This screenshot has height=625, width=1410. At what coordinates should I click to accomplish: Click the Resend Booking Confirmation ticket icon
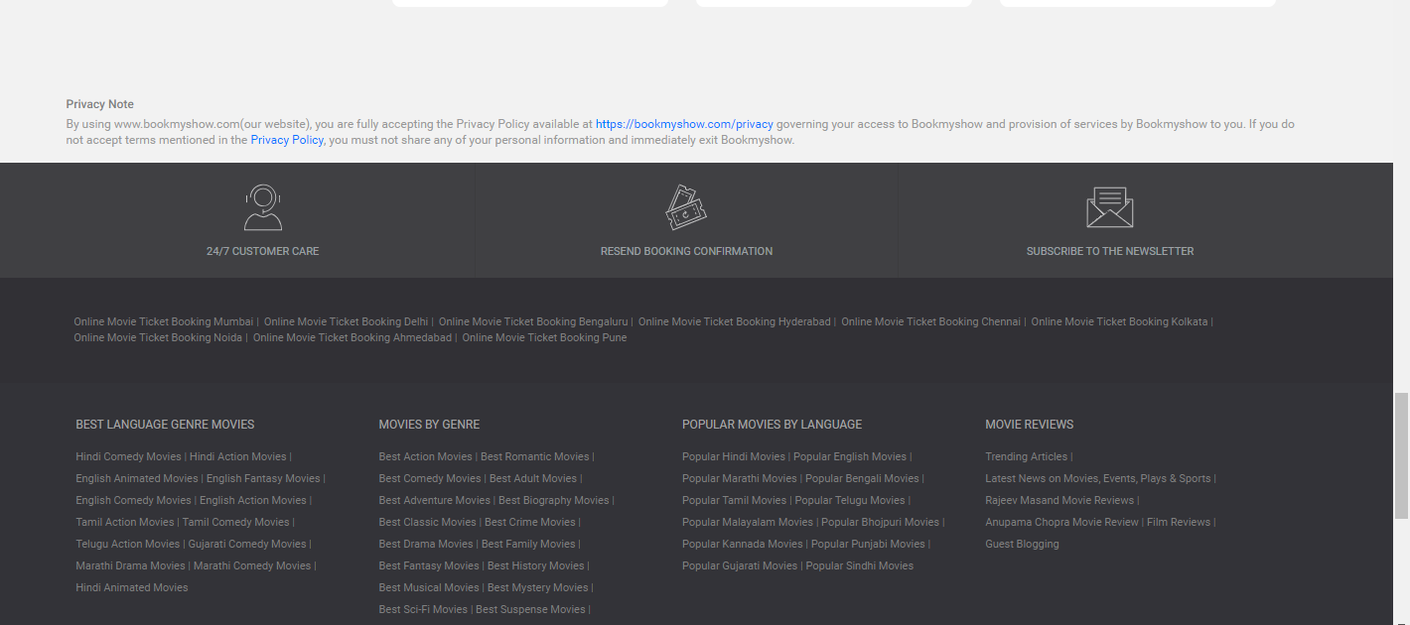coord(686,207)
